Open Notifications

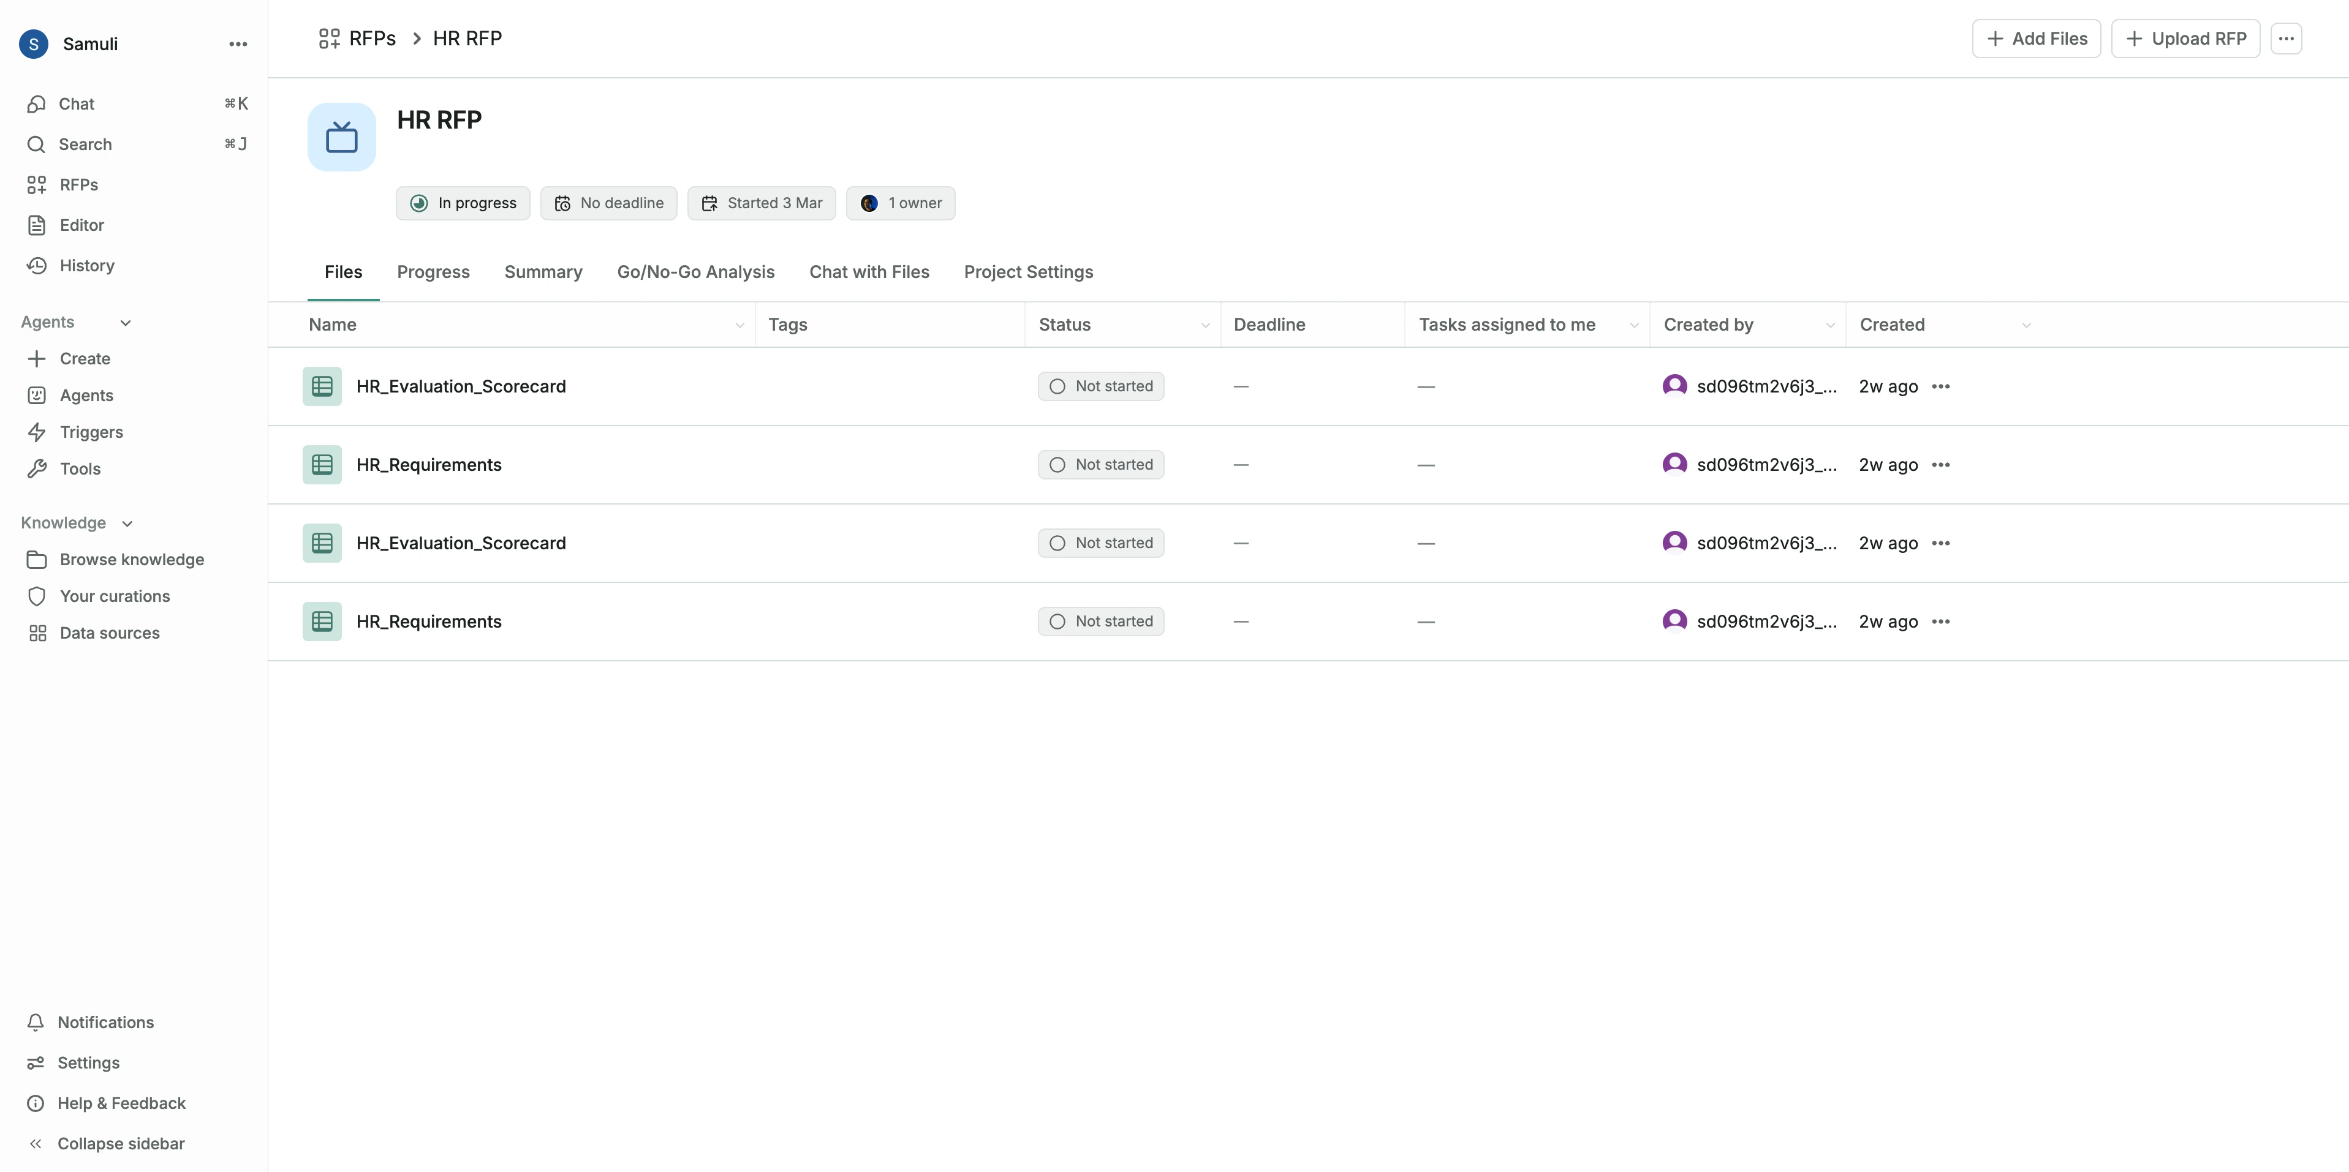coord(106,1021)
